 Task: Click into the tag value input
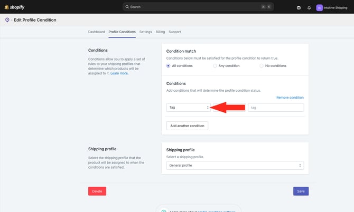click(x=276, y=108)
